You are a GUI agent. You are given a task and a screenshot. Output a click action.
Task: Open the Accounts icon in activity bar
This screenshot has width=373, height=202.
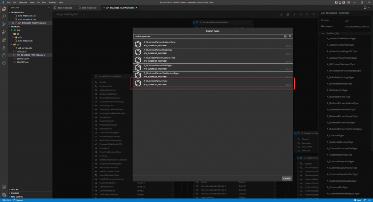coord(4,187)
